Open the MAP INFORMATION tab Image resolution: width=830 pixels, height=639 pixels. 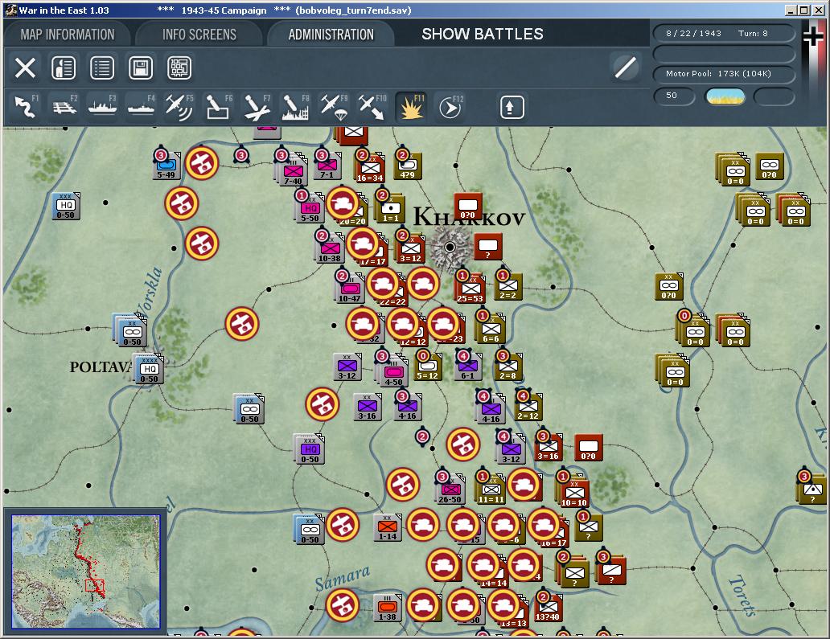tap(68, 35)
